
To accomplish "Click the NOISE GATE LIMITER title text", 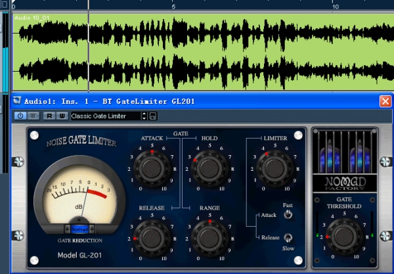I will (81, 141).
